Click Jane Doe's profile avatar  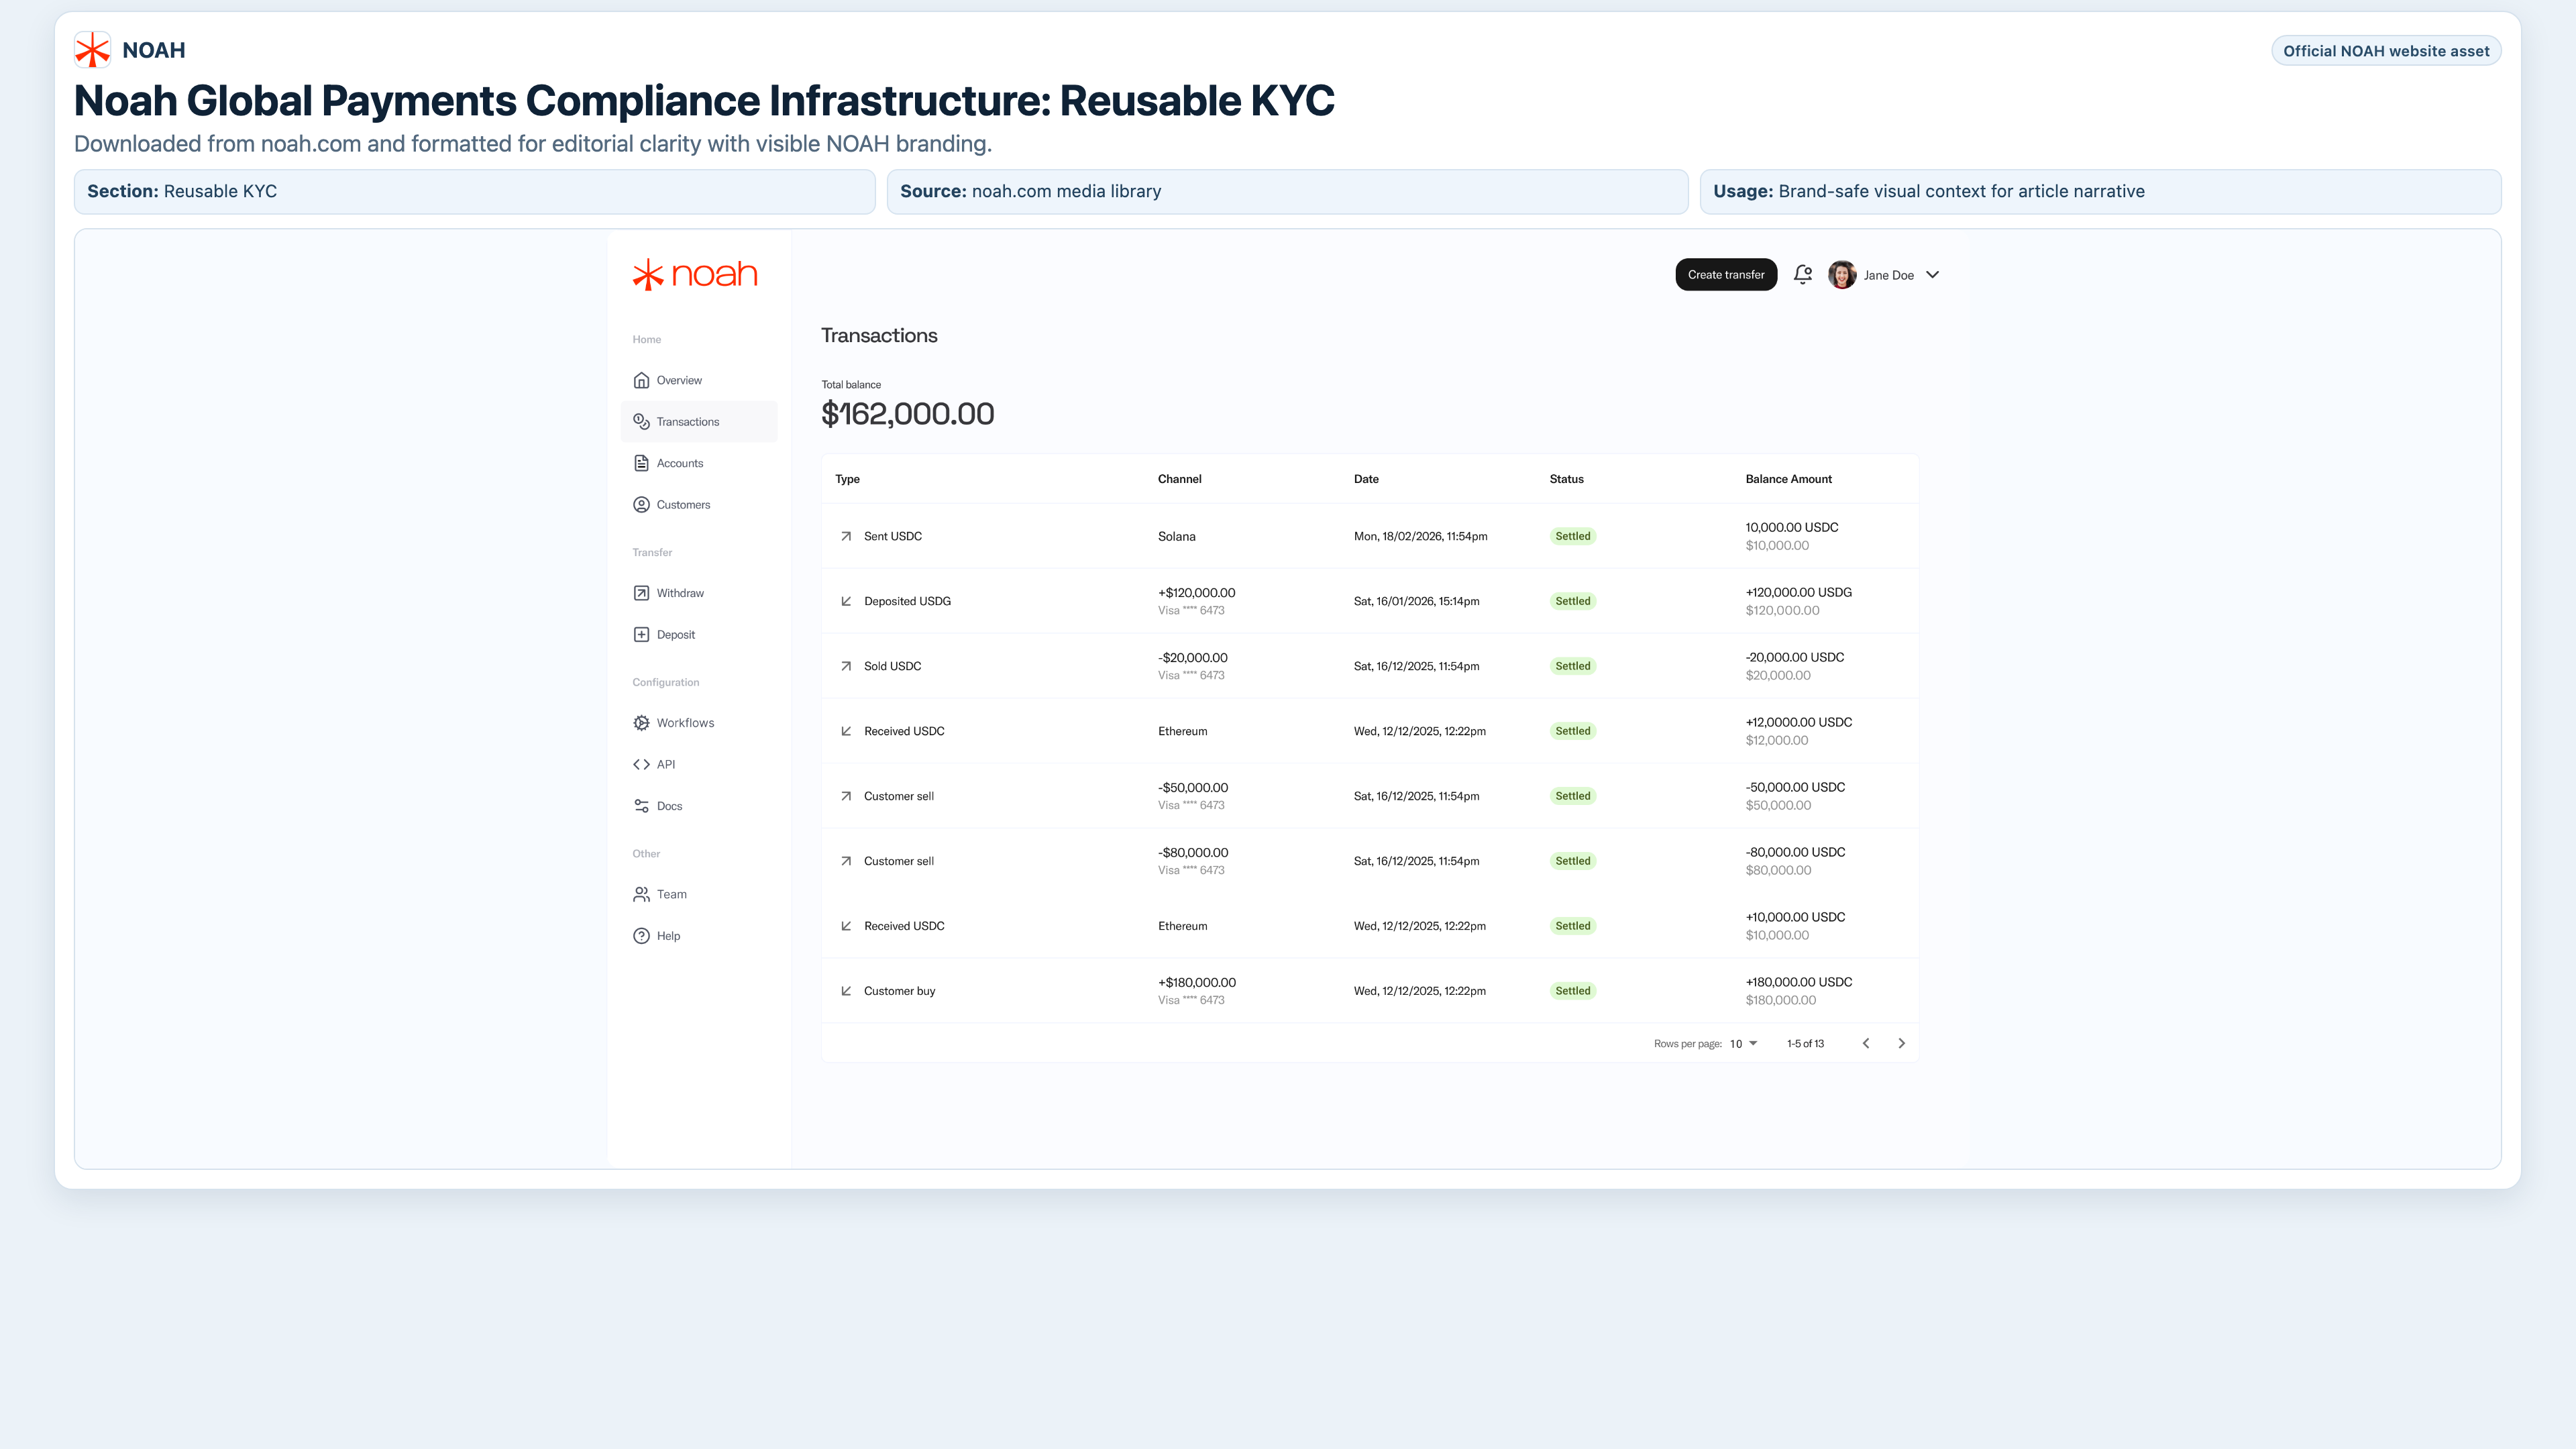coord(1842,274)
